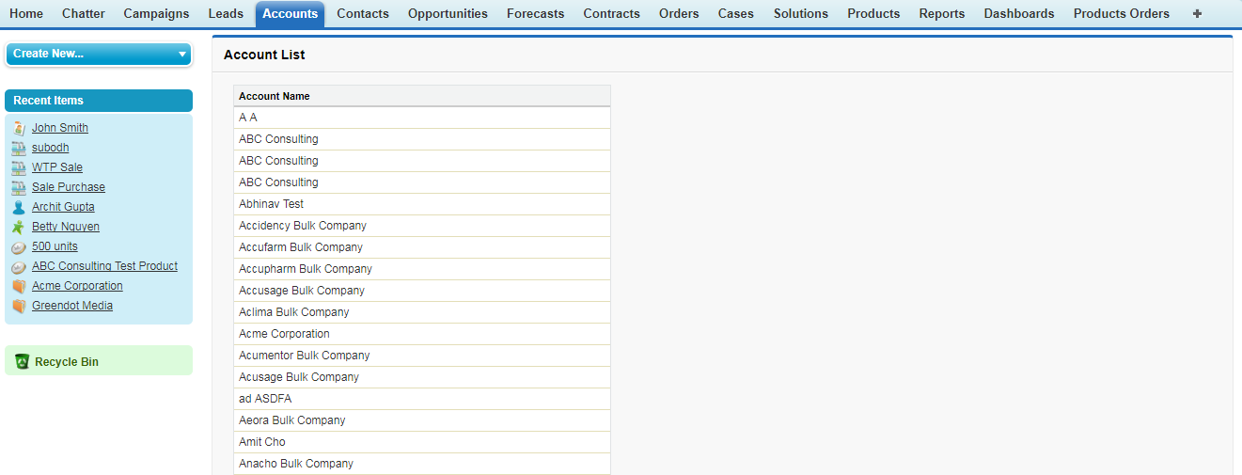Viewport: 1242px width, 475px height.
Task: Expand the Create New dropdown arrow
Action: click(x=182, y=55)
